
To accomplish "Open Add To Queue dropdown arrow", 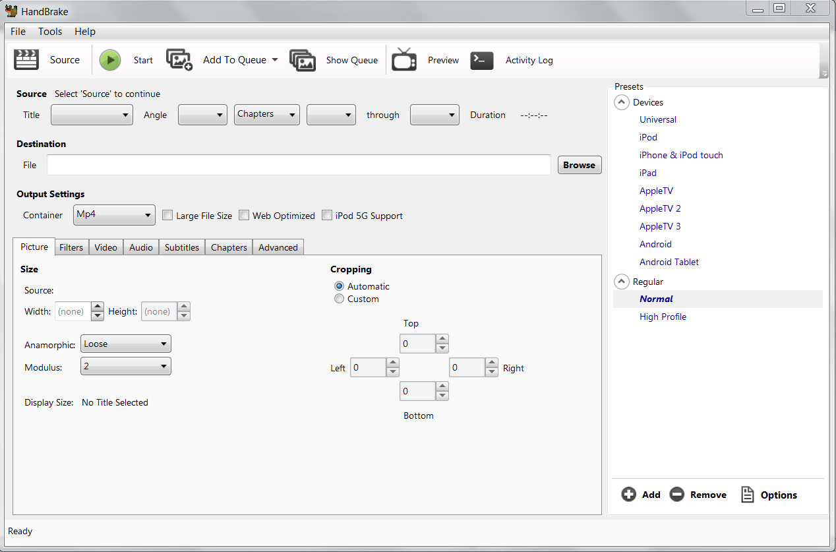I will click(275, 59).
